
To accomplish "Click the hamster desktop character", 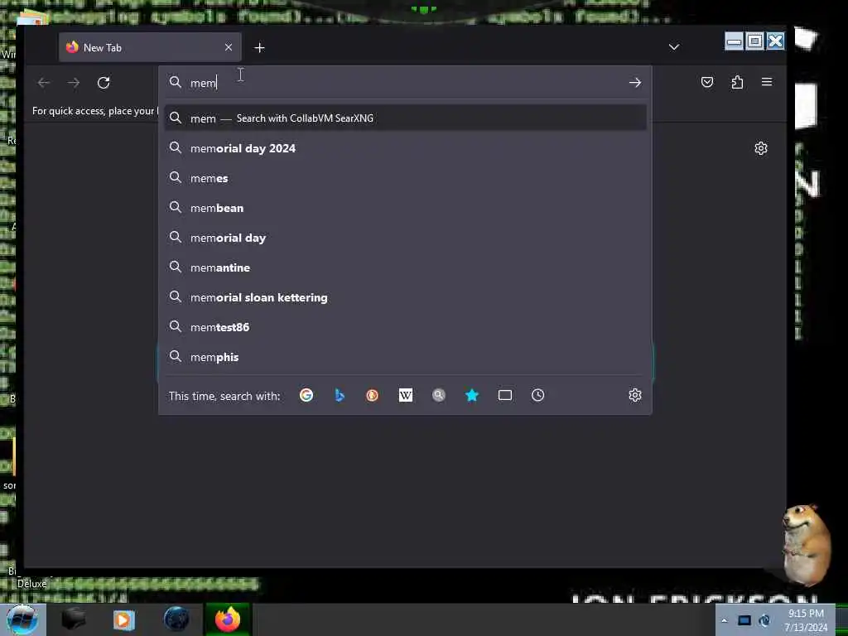I will tap(807, 544).
